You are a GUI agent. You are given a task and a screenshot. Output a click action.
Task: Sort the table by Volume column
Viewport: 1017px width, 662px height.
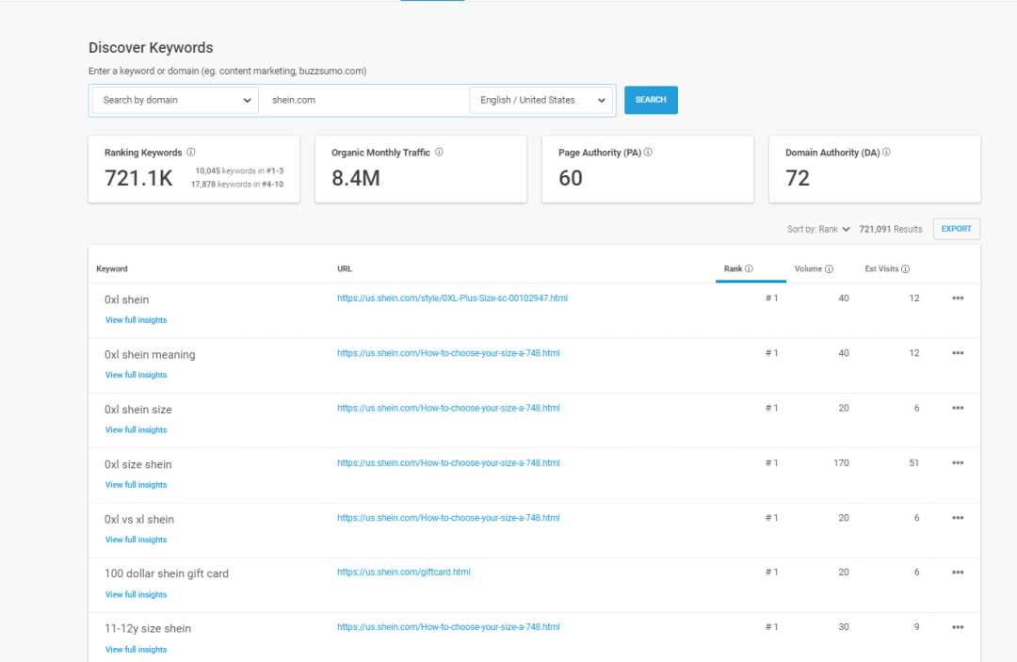pyautogui.click(x=808, y=269)
